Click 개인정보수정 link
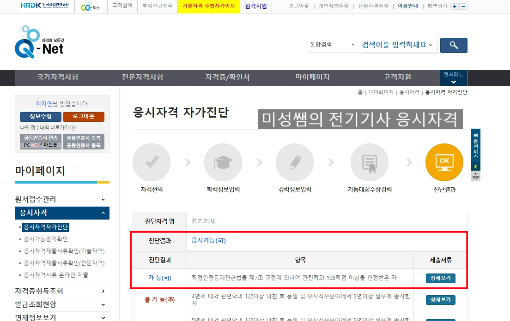The image size is (510, 321). [334, 6]
